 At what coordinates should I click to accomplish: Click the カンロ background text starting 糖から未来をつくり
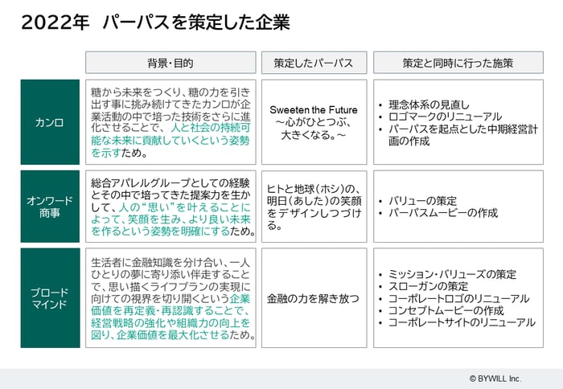(171, 122)
